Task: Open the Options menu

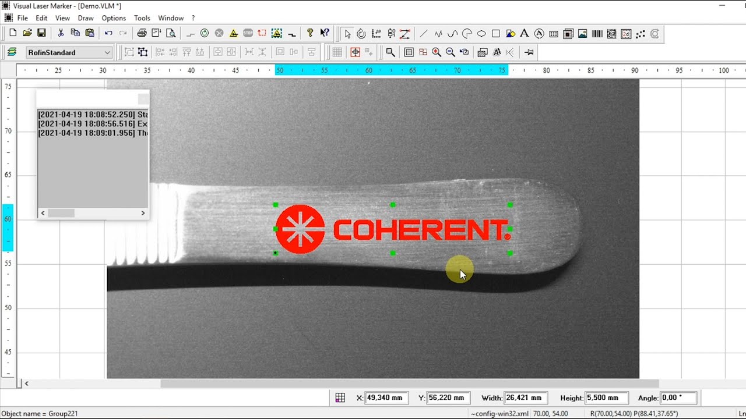Action: pyautogui.click(x=114, y=18)
